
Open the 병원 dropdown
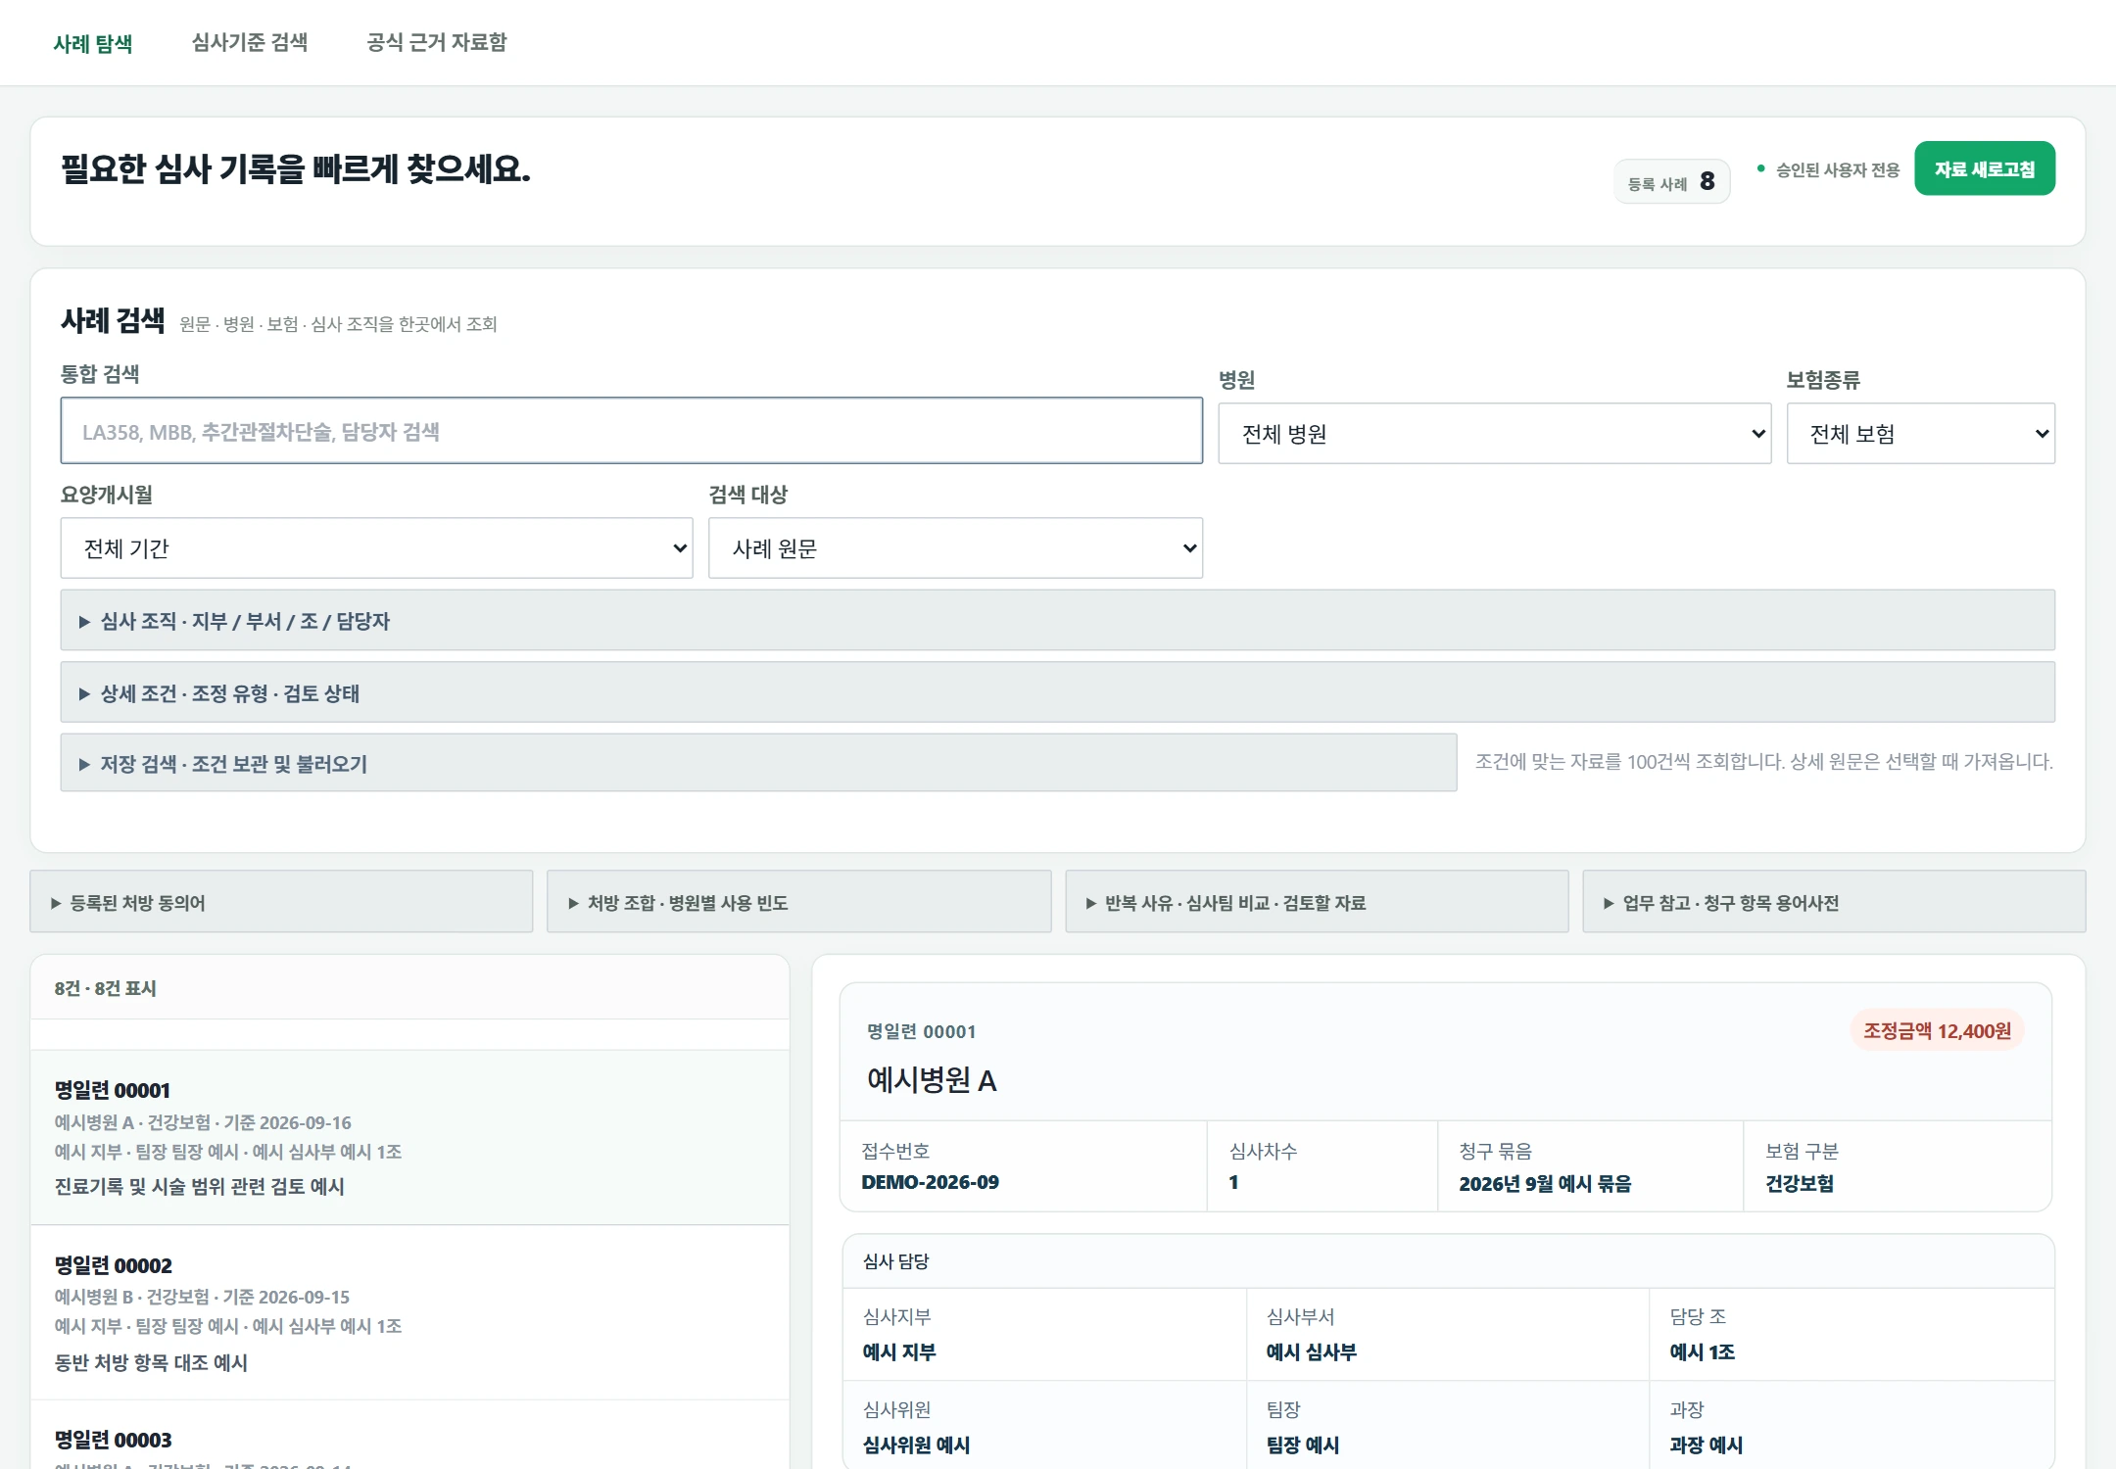coord(1494,433)
